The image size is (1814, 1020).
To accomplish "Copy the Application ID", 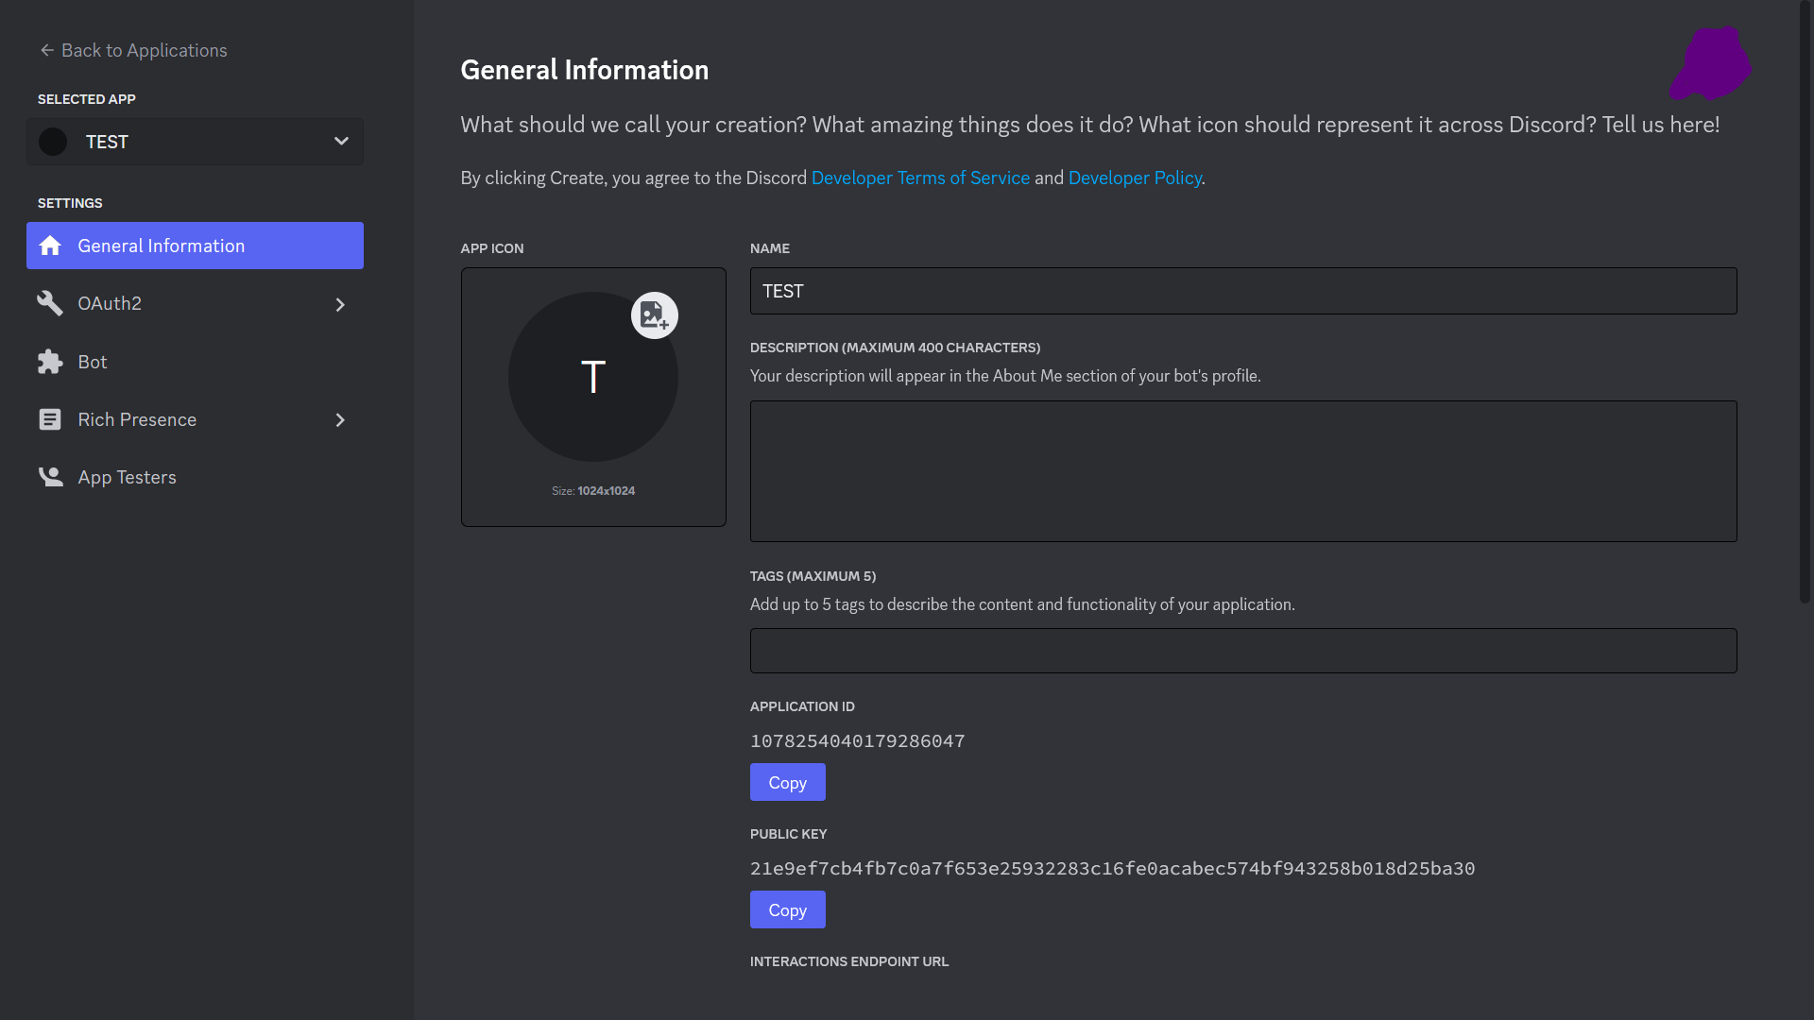I will point(787,782).
